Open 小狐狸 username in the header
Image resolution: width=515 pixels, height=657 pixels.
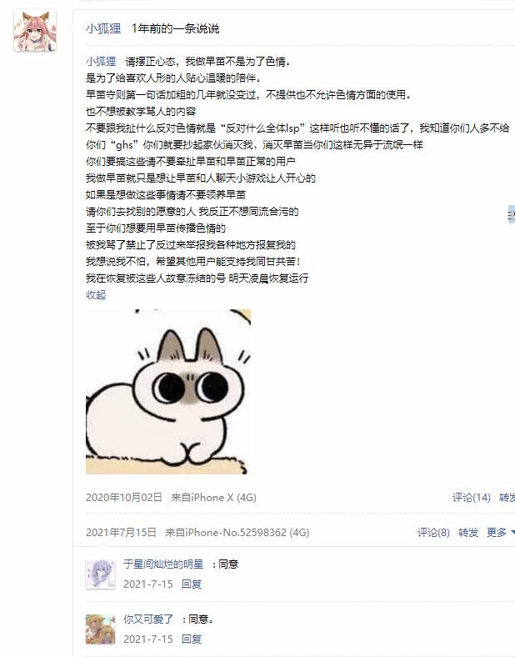[103, 28]
